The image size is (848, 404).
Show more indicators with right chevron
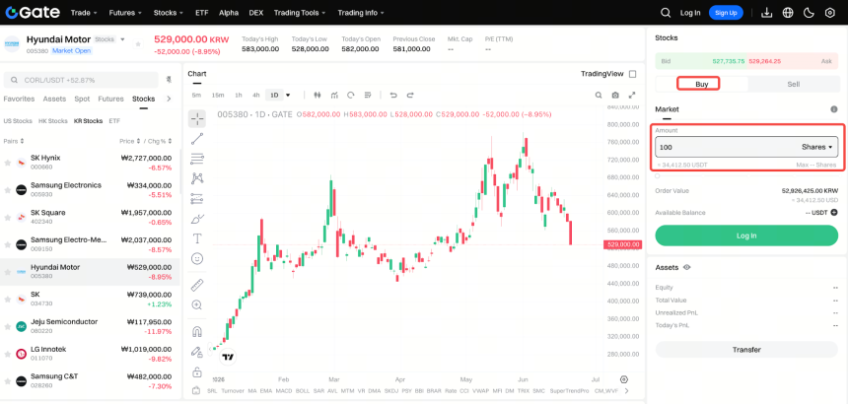click(x=627, y=390)
